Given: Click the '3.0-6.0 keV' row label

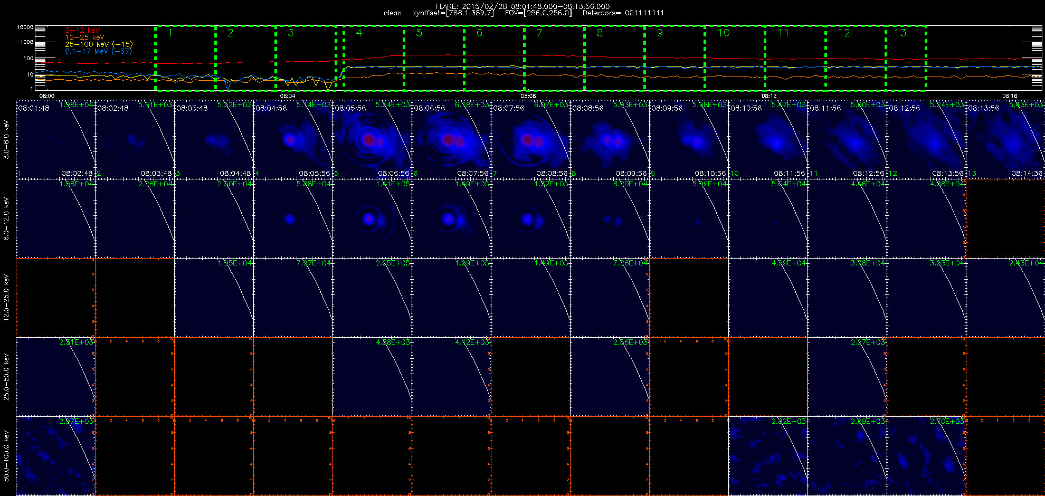Looking at the screenshot, I should 6,139.
